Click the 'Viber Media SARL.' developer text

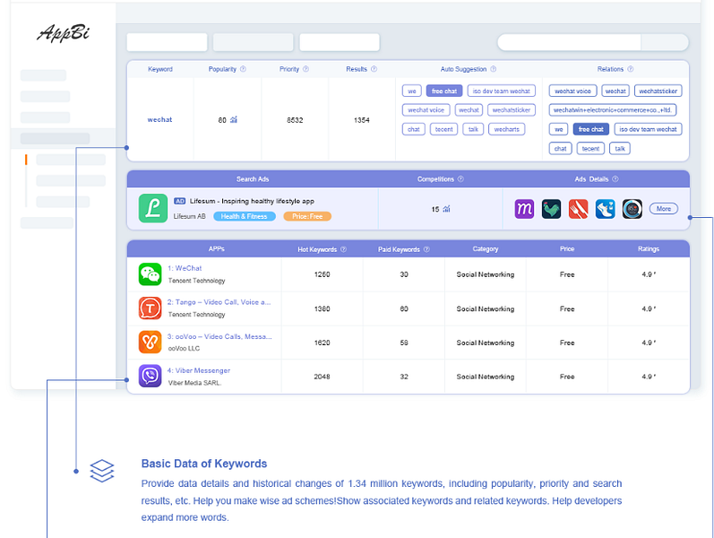pos(195,383)
